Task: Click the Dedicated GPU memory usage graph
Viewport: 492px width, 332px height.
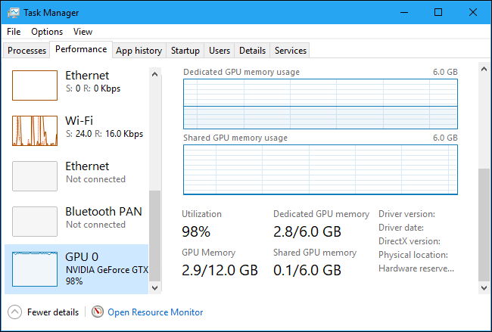Action: pos(320,104)
